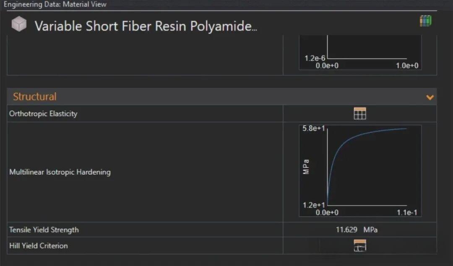
Task: Click the material name Variable Short Fiber Resin Polyamide
Action: pyautogui.click(x=146, y=26)
